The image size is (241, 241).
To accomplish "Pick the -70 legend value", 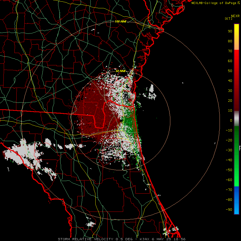I will coord(229,190).
